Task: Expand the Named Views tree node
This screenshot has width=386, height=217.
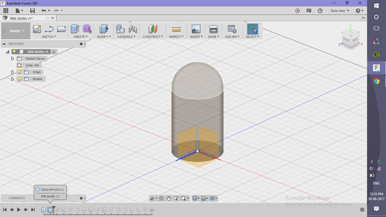Action: [12, 58]
